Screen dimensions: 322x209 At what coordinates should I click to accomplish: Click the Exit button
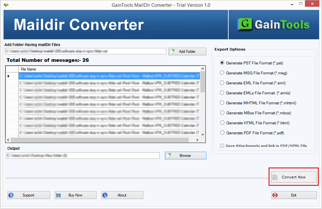click(x=294, y=195)
